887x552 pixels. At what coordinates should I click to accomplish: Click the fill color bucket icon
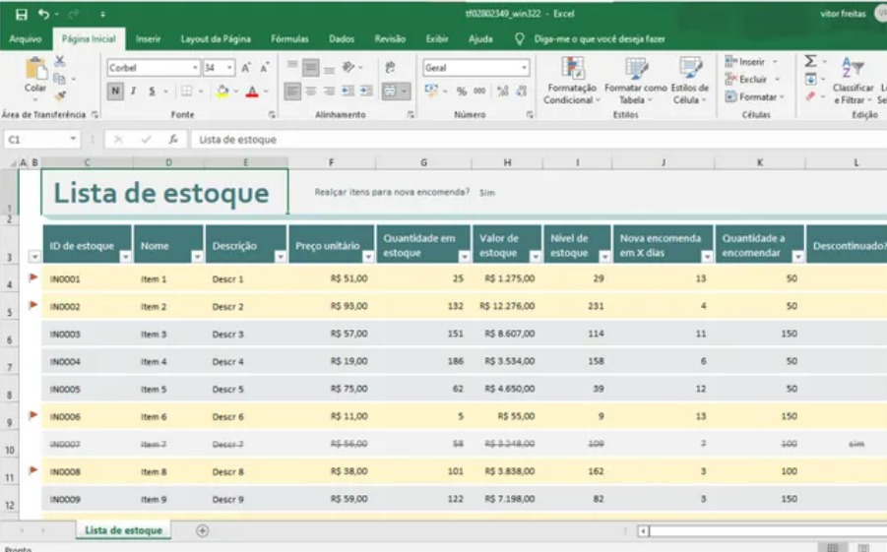point(222,91)
